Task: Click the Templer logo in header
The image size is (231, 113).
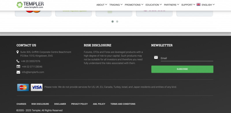Action: pos(30,5)
